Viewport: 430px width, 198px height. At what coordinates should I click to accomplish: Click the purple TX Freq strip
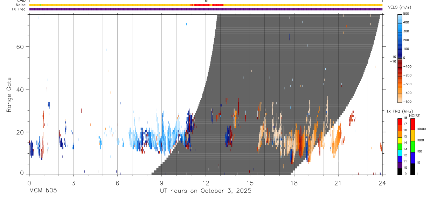[206, 9]
